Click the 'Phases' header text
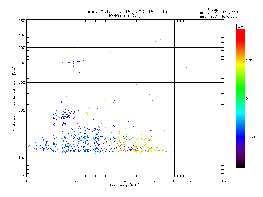 213,10
